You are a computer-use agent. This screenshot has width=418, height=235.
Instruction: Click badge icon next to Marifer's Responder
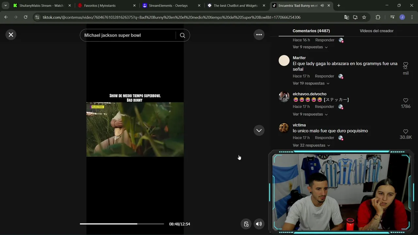341,76
